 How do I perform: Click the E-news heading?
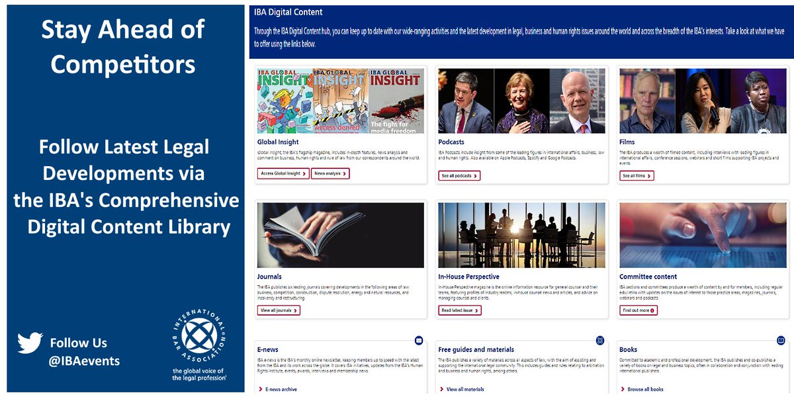[269, 349]
